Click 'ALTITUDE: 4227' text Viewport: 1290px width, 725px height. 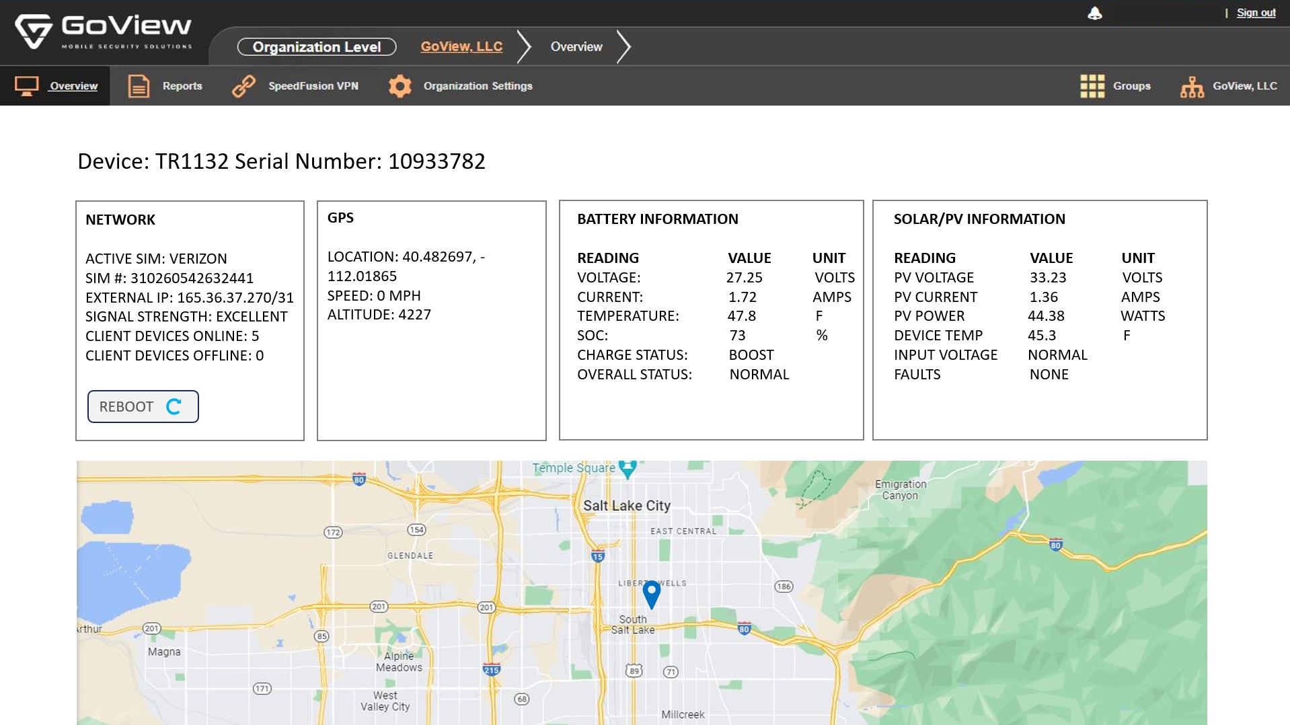click(x=379, y=315)
